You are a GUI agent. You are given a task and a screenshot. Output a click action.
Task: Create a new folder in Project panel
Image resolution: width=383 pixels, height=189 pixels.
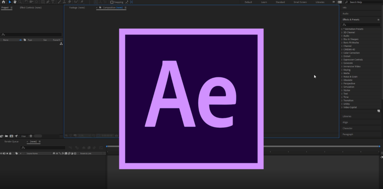[6, 136]
